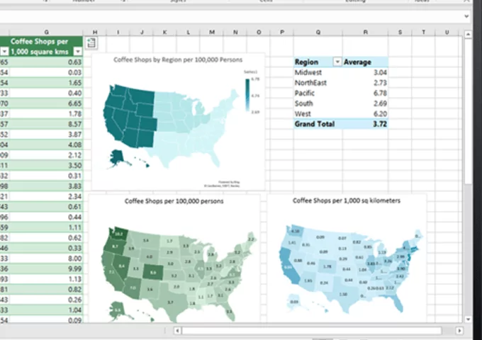
Task: Select column Q header
Action: pos(318,32)
